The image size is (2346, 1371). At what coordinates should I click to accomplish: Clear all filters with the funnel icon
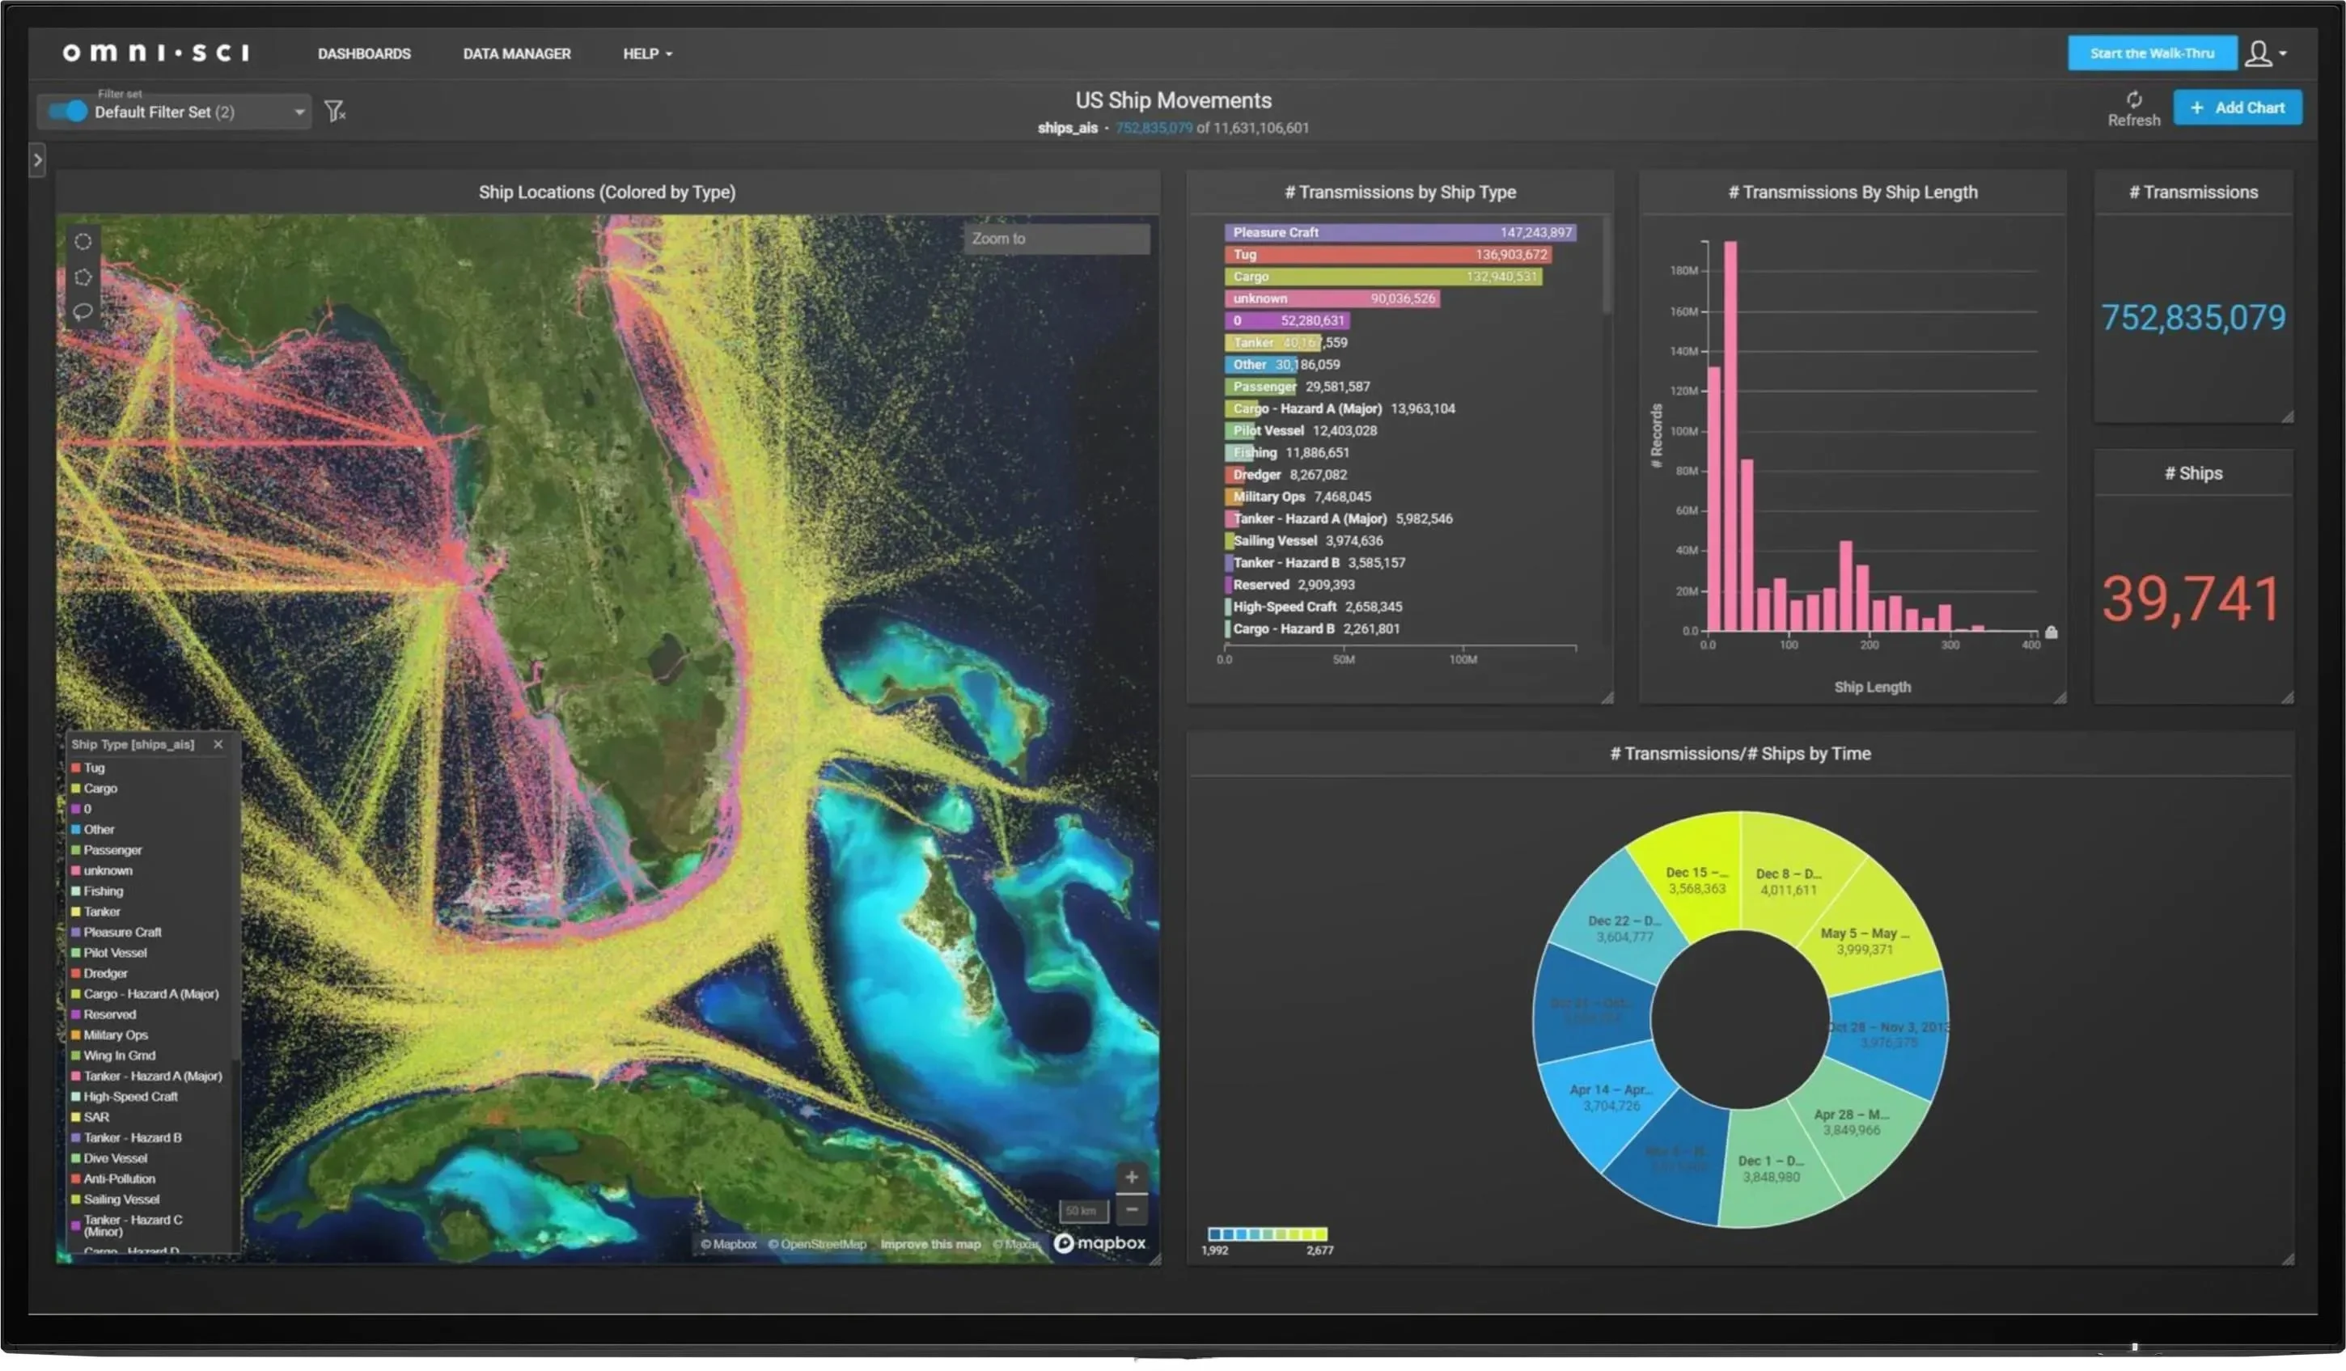click(x=334, y=112)
